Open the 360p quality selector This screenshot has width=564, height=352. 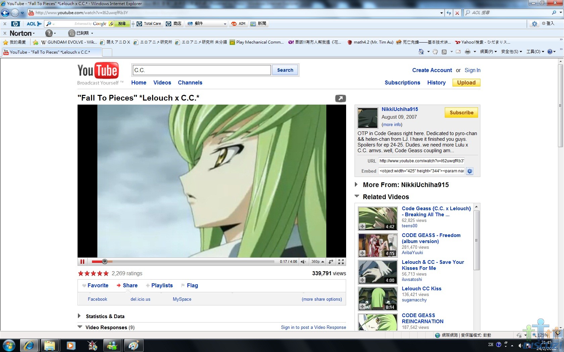[318, 261]
